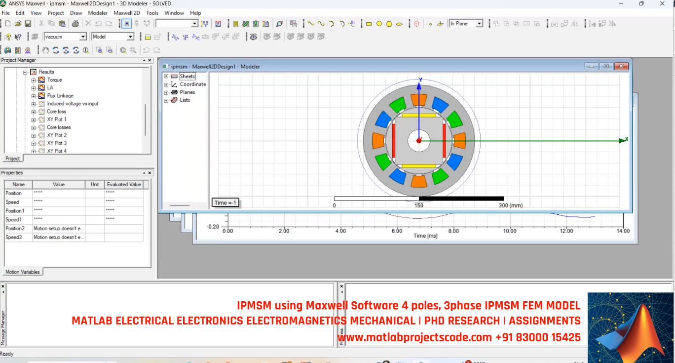The width and height of the screenshot is (675, 363).
Task: Select the ellipse drawing tool
Action: (x=399, y=23)
